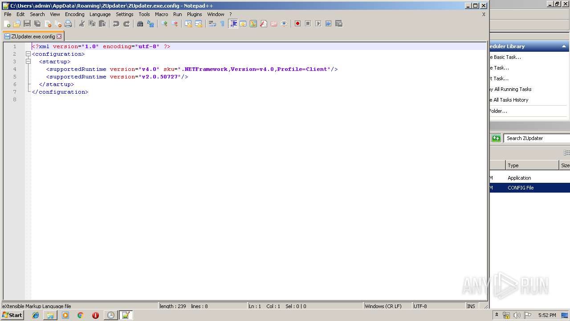Screen dimensions: 570x321
Task: Cut the selected text
Action: 82,24
